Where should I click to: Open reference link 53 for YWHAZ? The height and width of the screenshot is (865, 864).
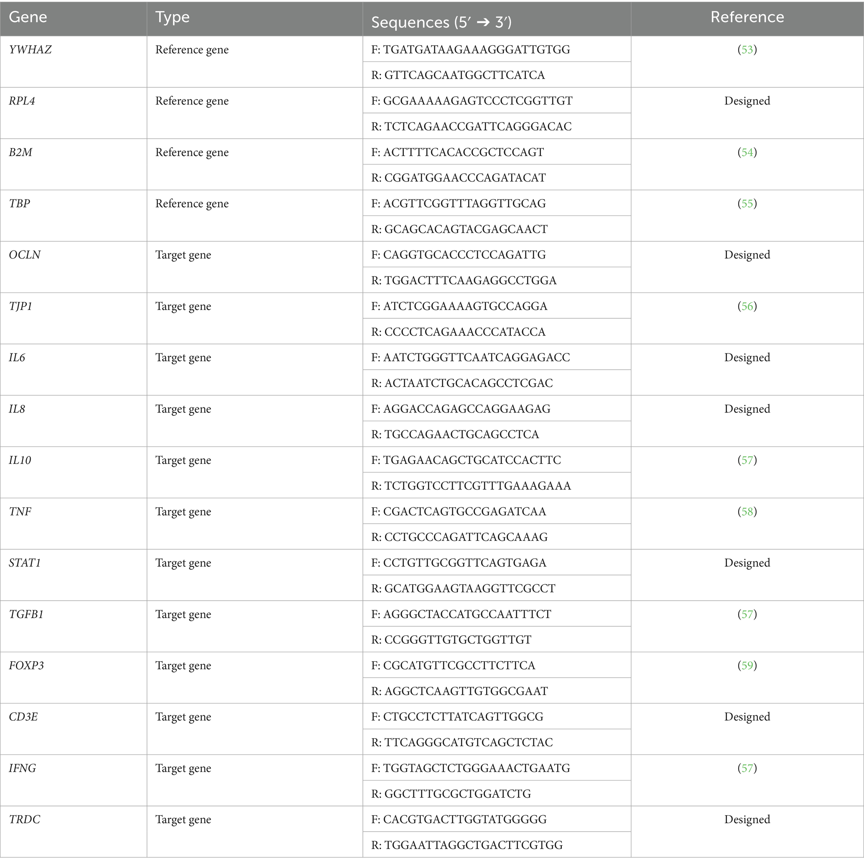(x=747, y=50)
